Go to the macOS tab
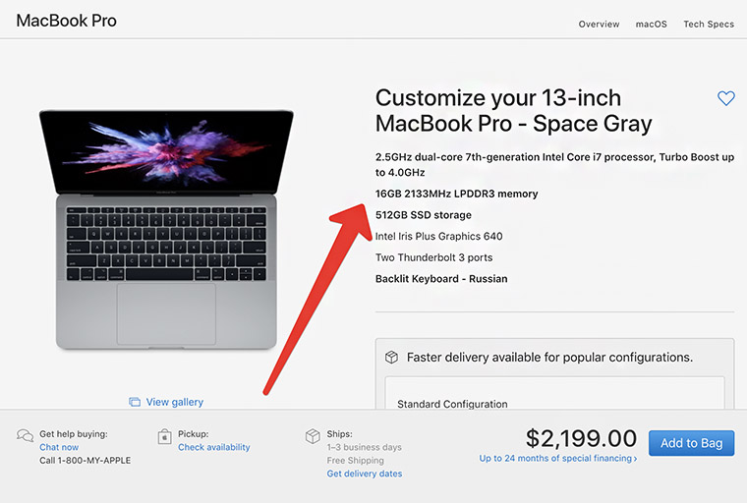This screenshot has width=747, height=503. click(651, 25)
